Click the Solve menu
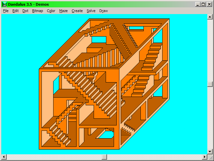The image size is (214, 161). 91,11
